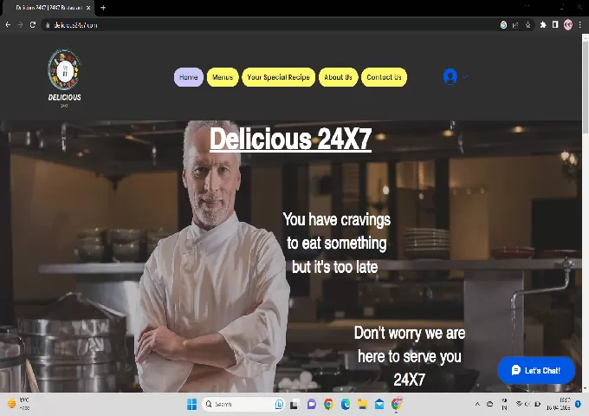Open the Contact Us page
The height and width of the screenshot is (416, 589).
(x=384, y=77)
